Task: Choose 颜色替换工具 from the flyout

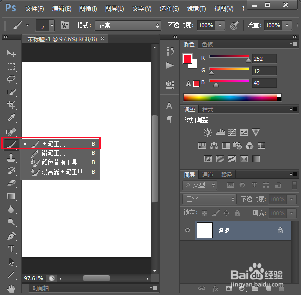Action: tap(60, 162)
